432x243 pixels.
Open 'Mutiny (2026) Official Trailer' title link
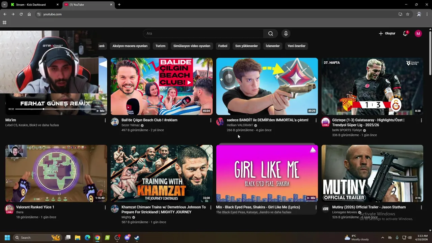click(x=369, y=207)
